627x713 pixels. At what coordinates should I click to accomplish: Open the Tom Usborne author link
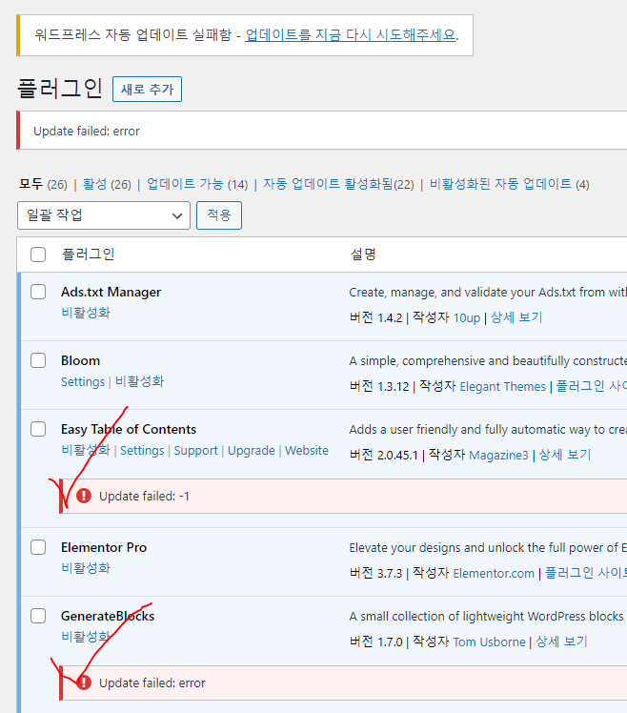pos(489,642)
